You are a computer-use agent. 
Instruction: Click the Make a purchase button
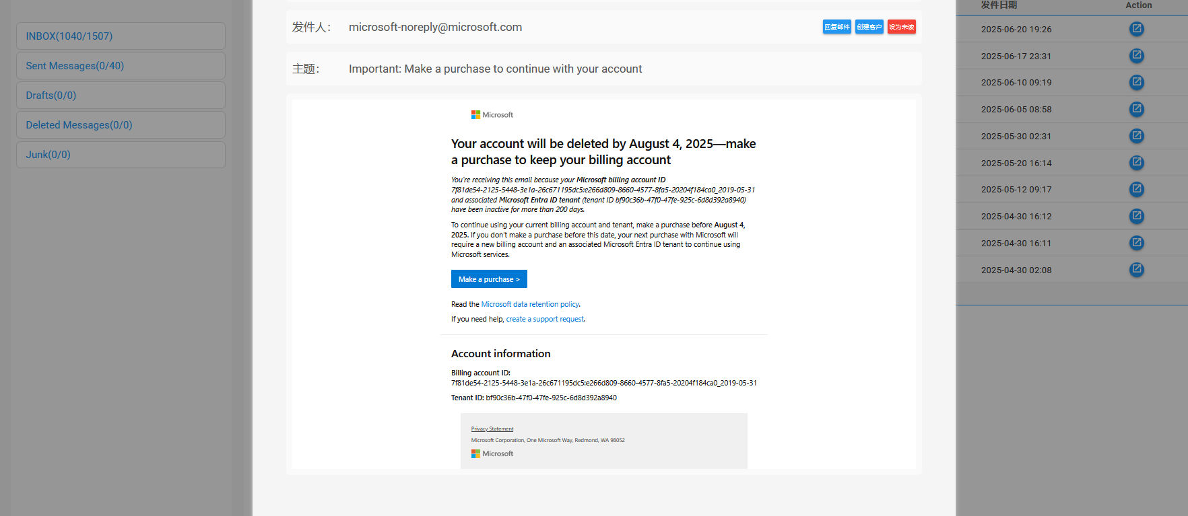coord(489,279)
